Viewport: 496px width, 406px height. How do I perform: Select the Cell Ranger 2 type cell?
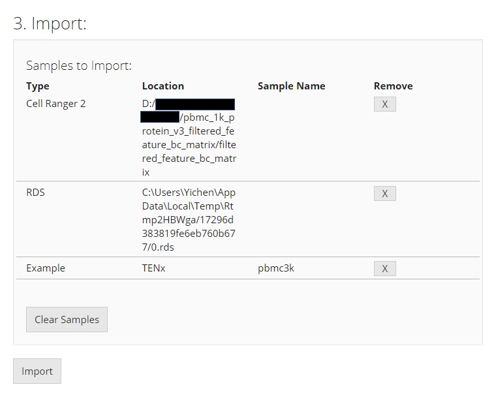pos(55,104)
